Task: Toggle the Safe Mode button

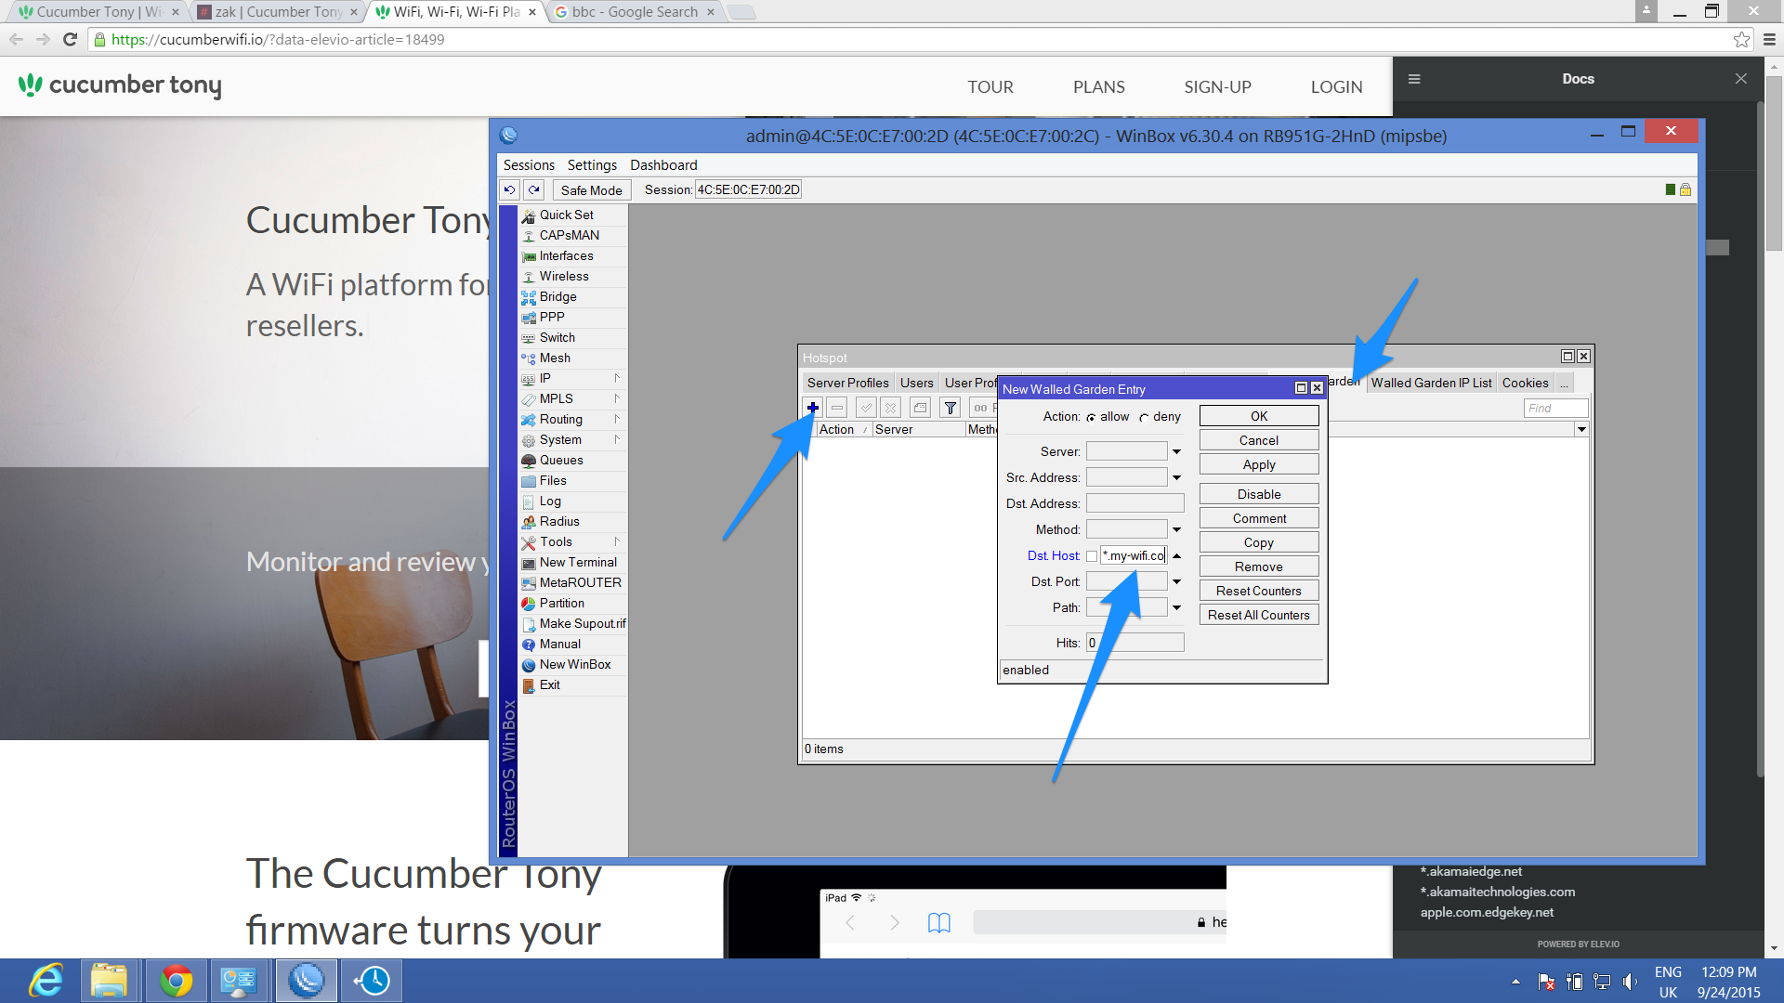Action: pos(592,189)
